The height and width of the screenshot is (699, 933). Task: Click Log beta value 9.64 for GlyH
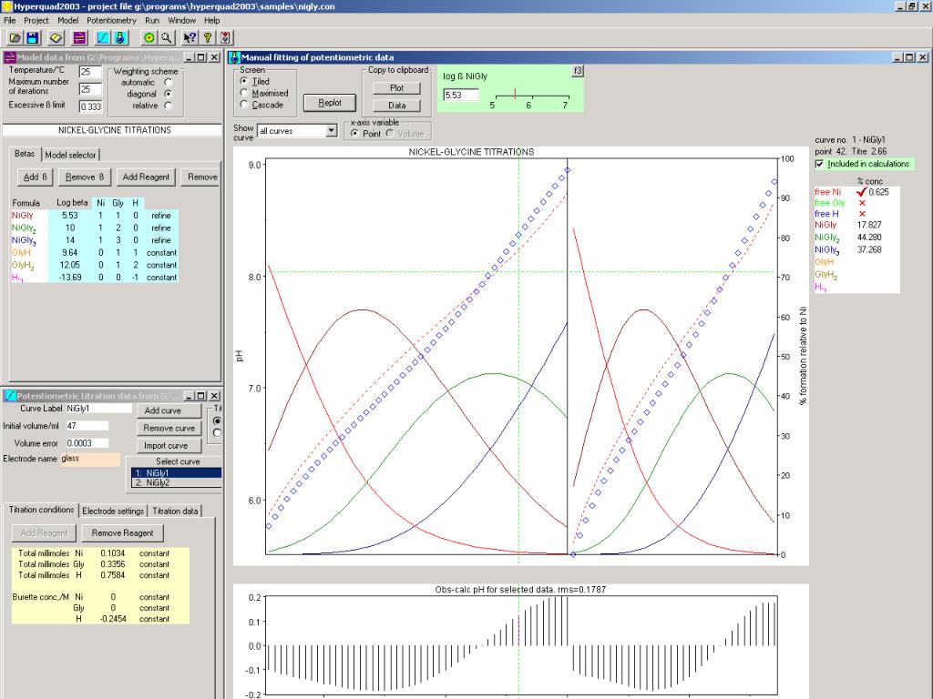[x=70, y=253]
